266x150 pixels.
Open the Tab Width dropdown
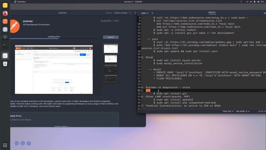[243, 111]
